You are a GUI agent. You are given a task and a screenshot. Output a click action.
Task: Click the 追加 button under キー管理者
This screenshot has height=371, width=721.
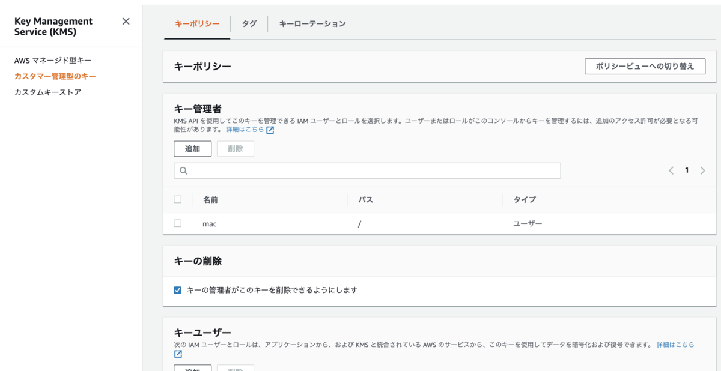tap(192, 148)
